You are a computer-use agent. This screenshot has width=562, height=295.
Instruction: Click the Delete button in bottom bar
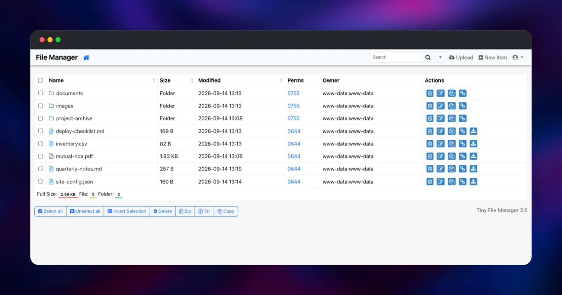point(163,211)
